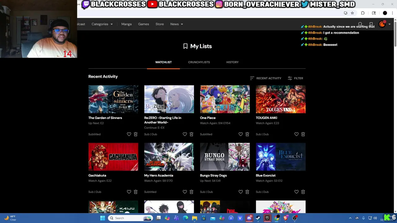This screenshot has width=397, height=223.
Task: Click the Re:ZERO thumbnail image
Action: click(169, 99)
